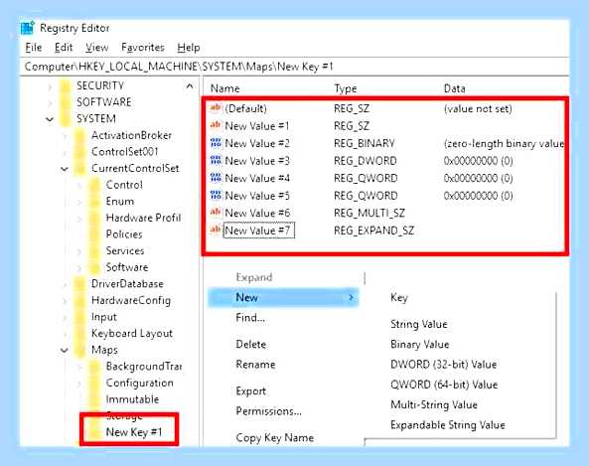
Task: Click the Policies folder icon
Action: [x=94, y=234]
